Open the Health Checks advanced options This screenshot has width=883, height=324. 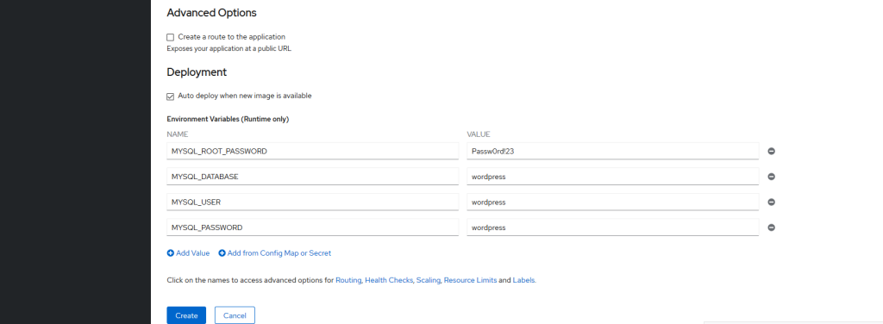pyautogui.click(x=389, y=279)
